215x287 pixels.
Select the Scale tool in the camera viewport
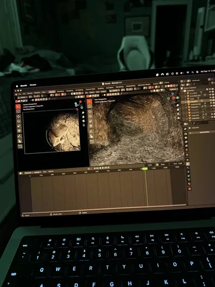(19, 126)
